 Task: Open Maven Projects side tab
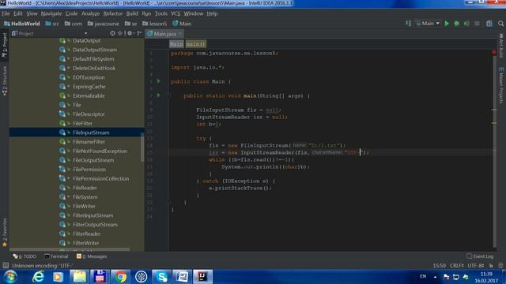[x=501, y=85]
